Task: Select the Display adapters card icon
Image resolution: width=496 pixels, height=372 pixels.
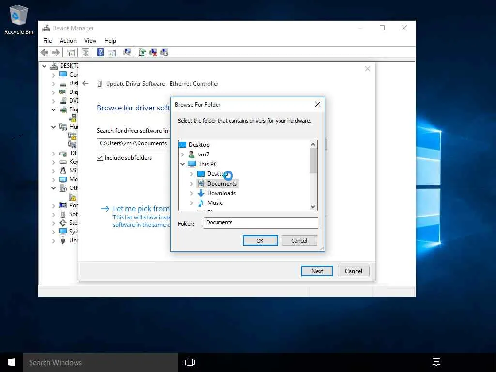Action: point(63,92)
